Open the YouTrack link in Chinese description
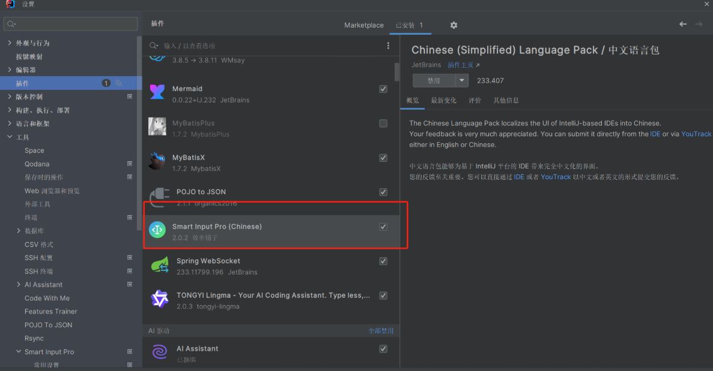Image resolution: width=713 pixels, height=371 pixels. point(555,177)
